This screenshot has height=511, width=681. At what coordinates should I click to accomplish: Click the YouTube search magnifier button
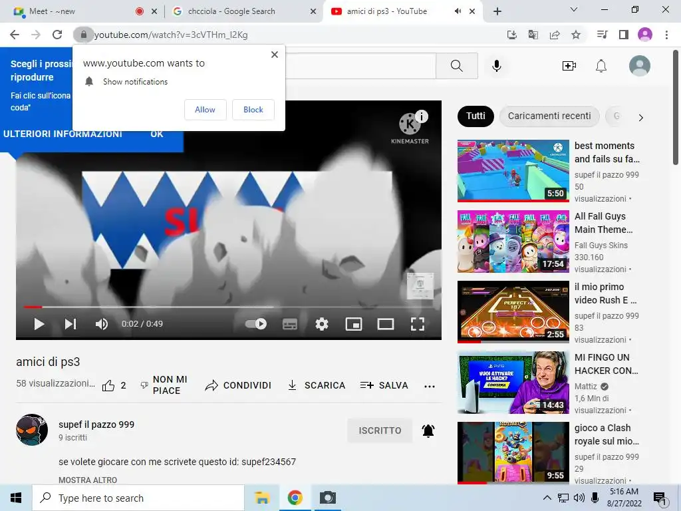(456, 66)
